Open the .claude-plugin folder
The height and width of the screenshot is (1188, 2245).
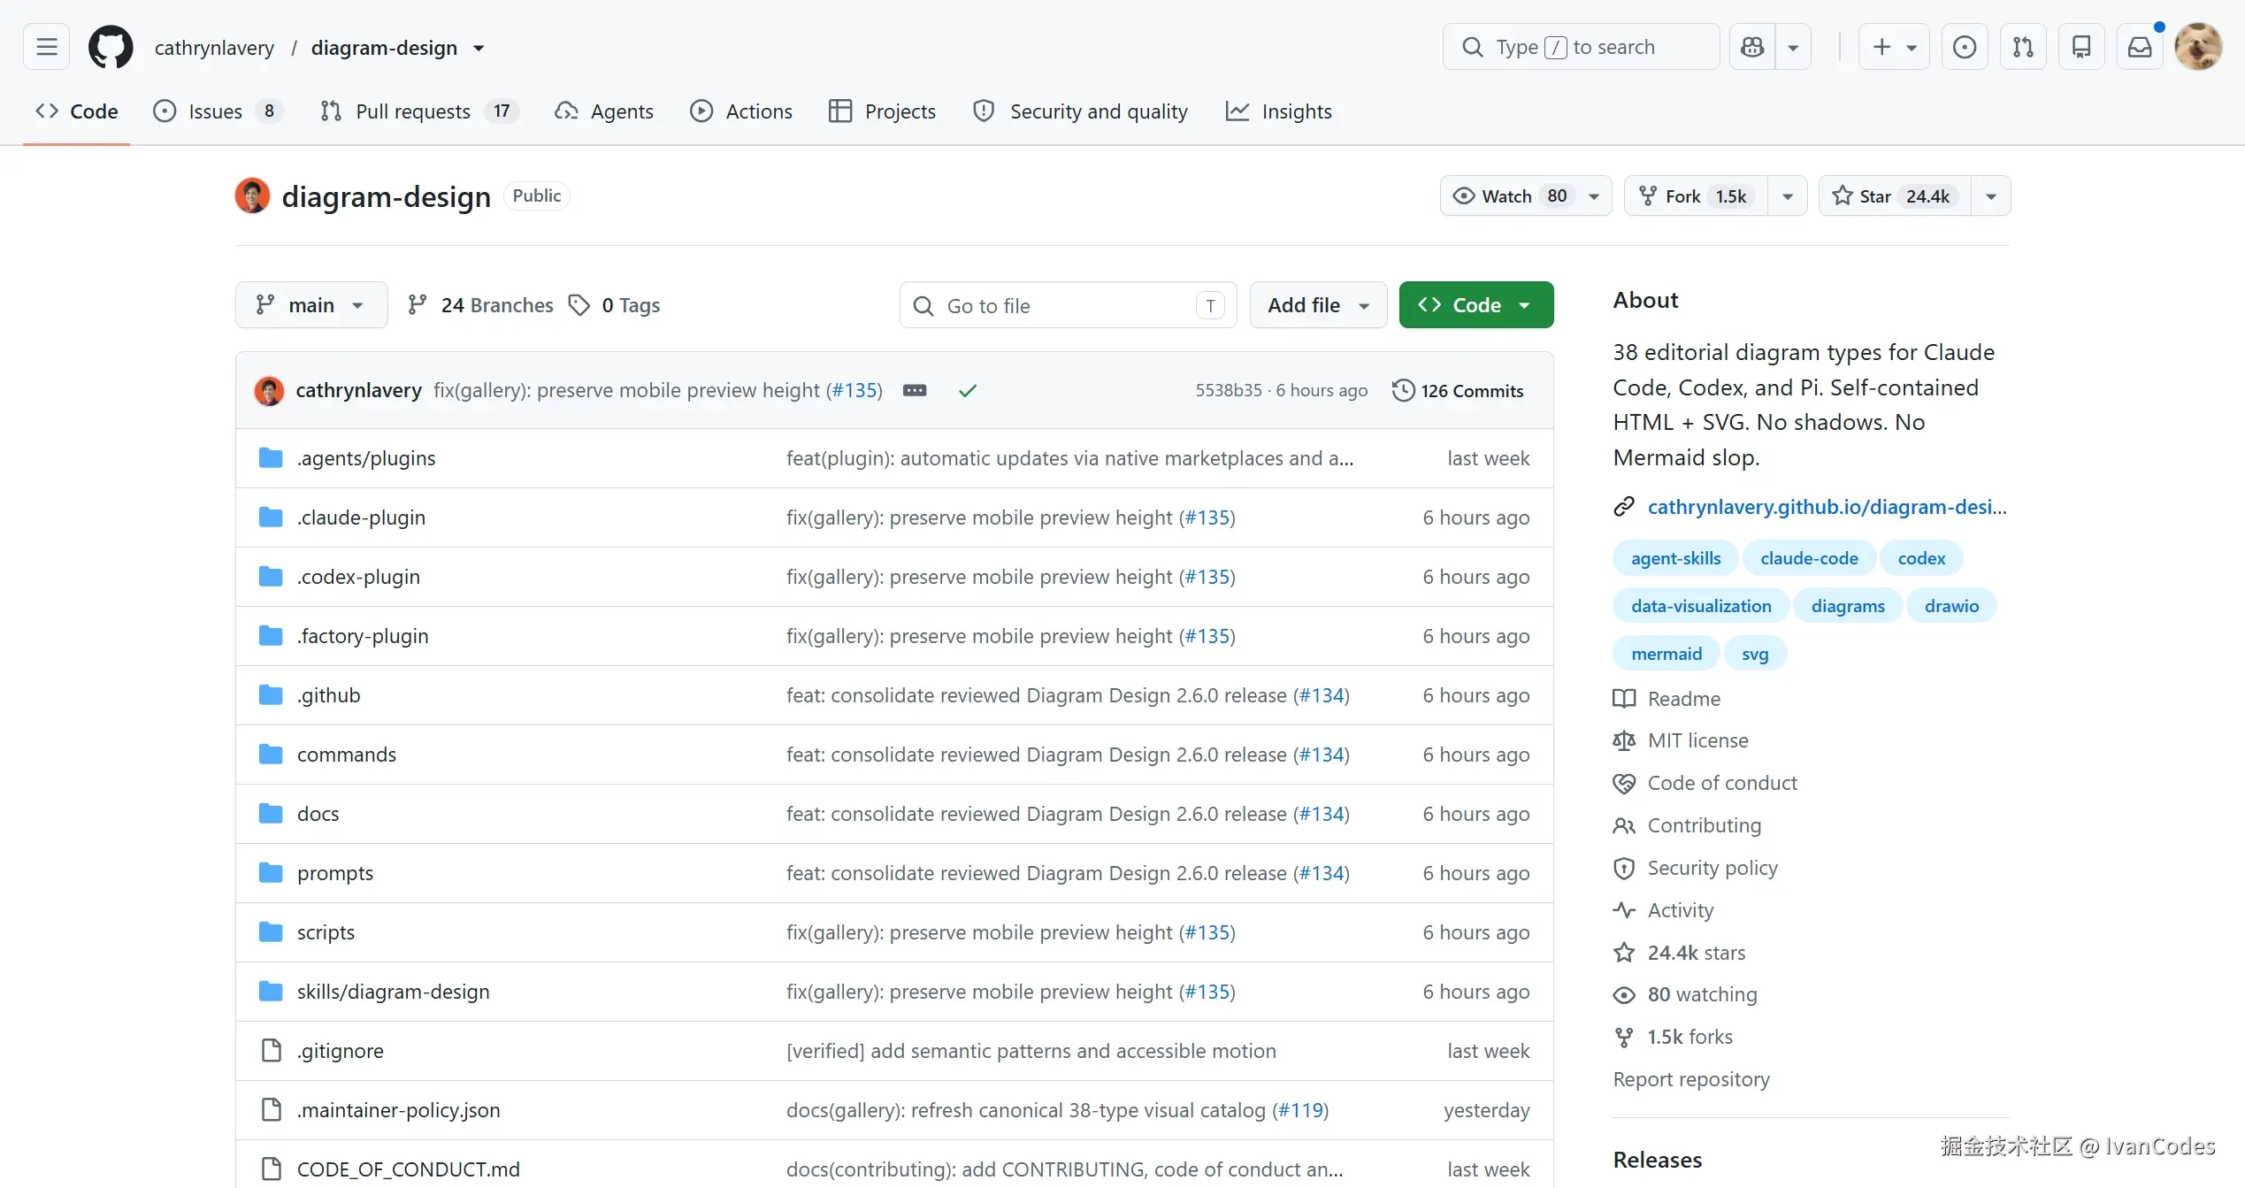(x=361, y=517)
